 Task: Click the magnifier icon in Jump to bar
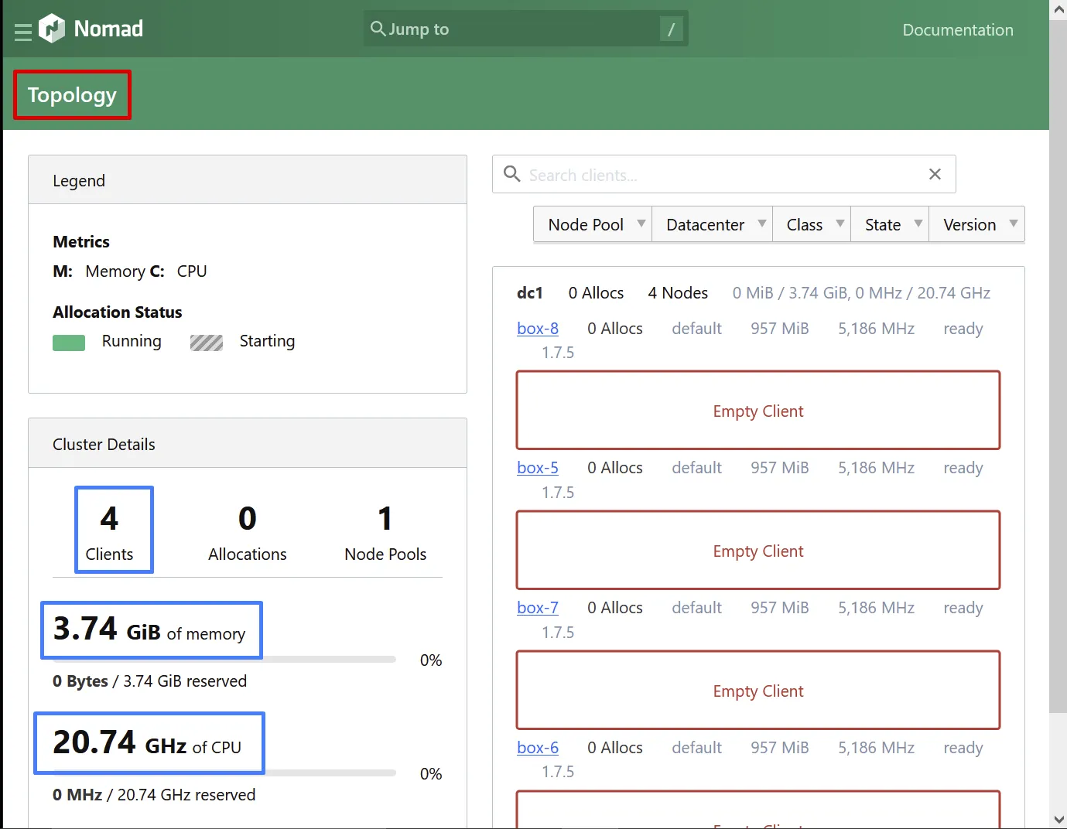click(378, 29)
